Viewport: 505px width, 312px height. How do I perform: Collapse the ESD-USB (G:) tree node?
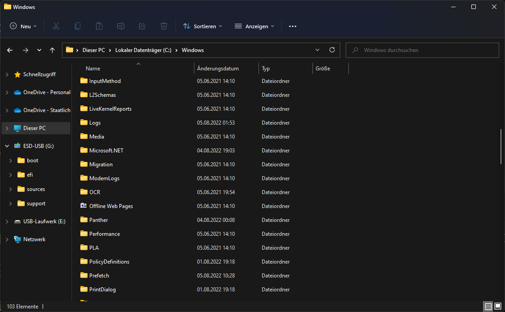click(7, 146)
